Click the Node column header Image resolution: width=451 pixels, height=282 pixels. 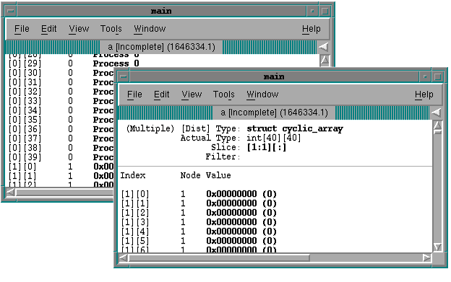[190, 175]
